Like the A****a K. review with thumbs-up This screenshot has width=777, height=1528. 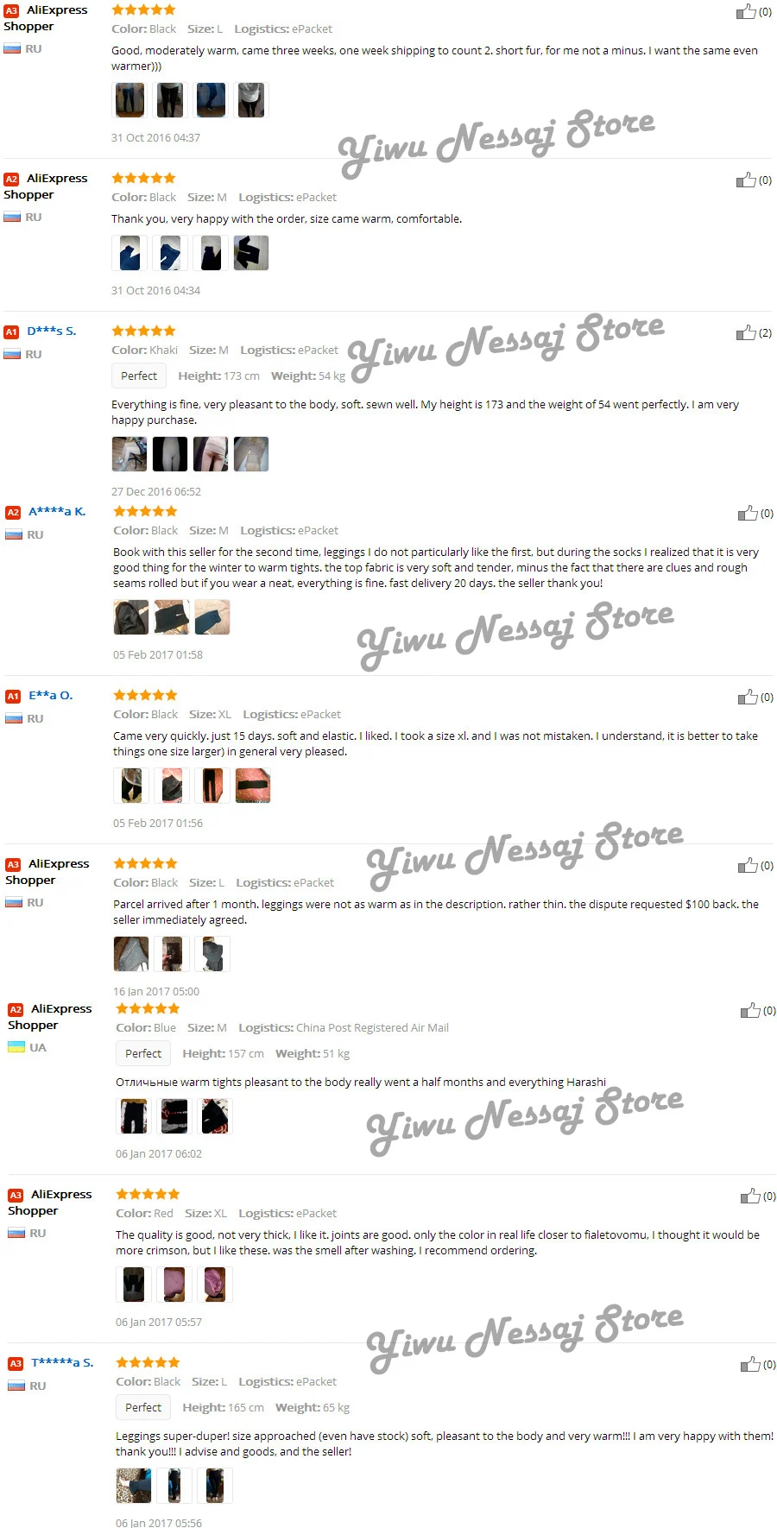pos(748,514)
